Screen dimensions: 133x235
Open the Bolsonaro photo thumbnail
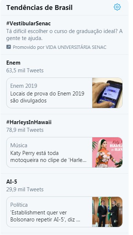[107, 212]
